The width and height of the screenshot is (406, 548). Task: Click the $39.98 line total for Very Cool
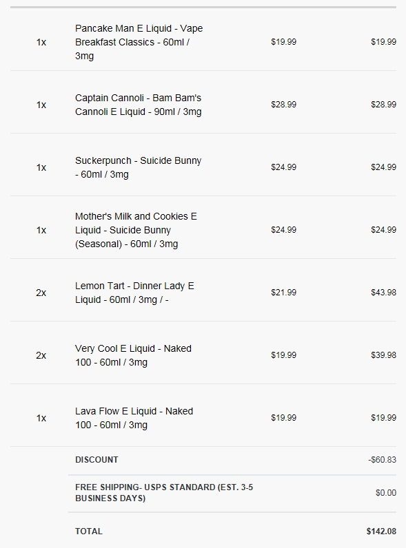[x=384, y=355]
